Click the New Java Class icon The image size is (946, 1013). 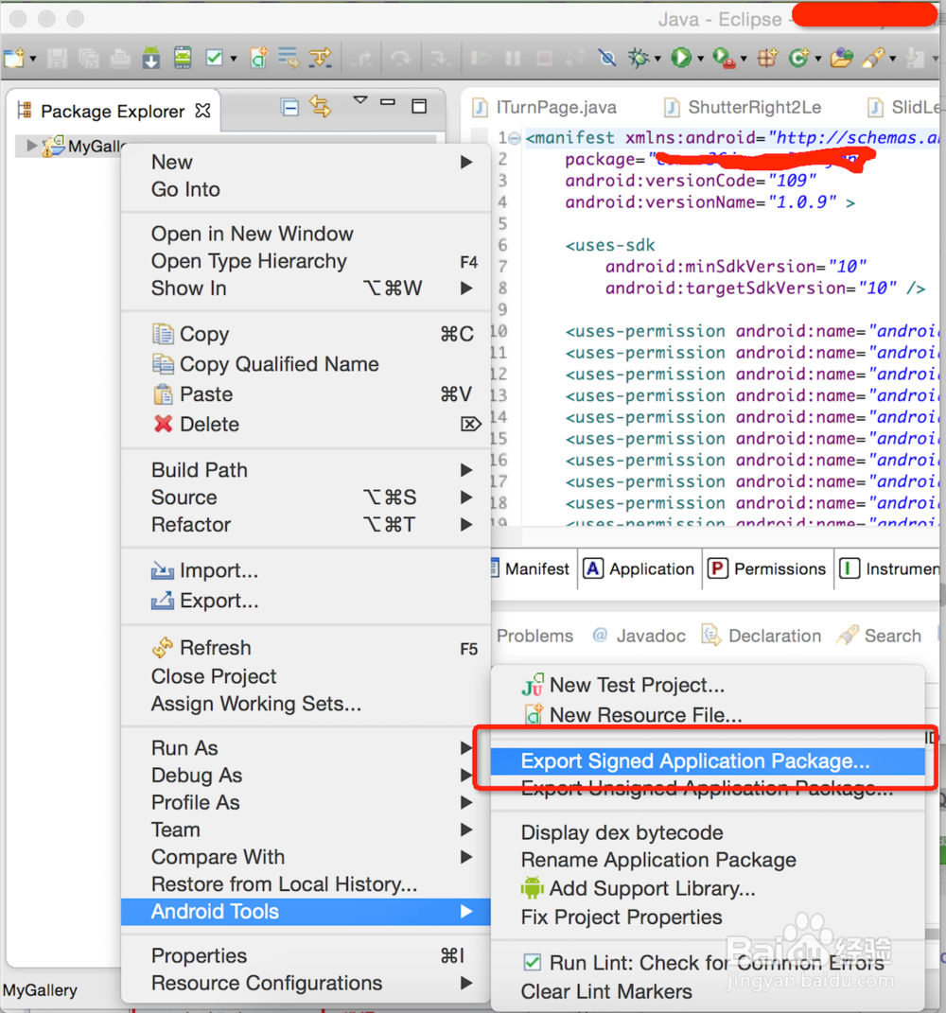pos(798,58)
